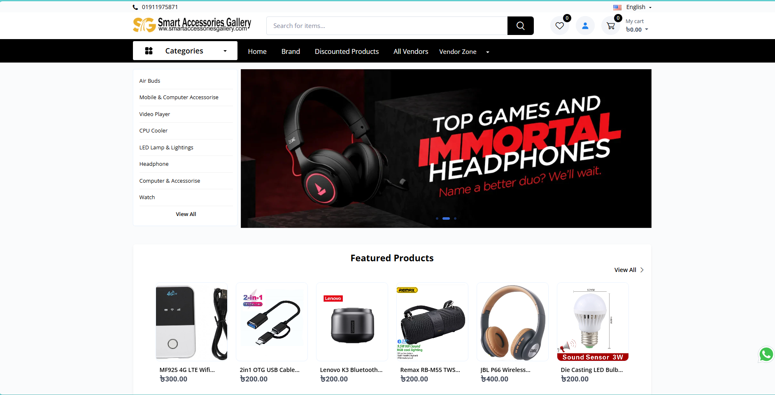Focus the Search for items field
The height and width of the screenshot is (395, 775).
[387, 26]
